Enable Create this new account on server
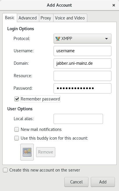This screenshot has height=191, width=119. coord(5,170)
